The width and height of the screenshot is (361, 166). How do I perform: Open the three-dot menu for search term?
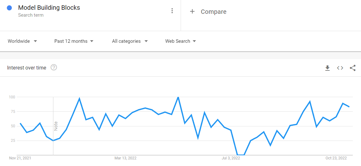(x=172, y=11)
